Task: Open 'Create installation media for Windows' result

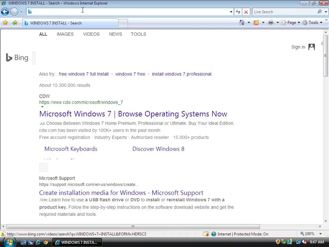Action: click(x=121, y=193)
